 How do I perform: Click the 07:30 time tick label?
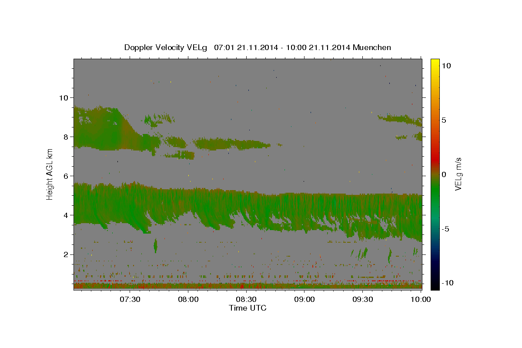[130, 299]
